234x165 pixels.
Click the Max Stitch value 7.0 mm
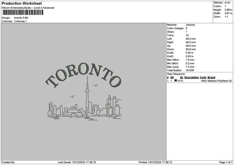(190, 60)
